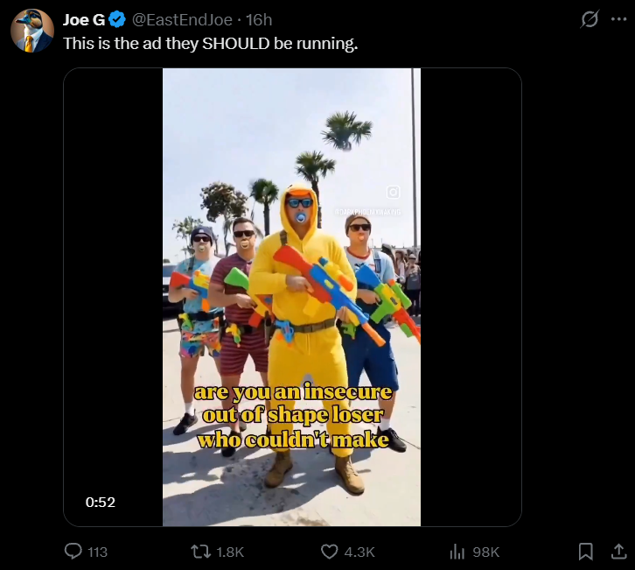Click the 4.3K likes count
Viewport: 635px width, 570px height.
(x=359, y=552)
